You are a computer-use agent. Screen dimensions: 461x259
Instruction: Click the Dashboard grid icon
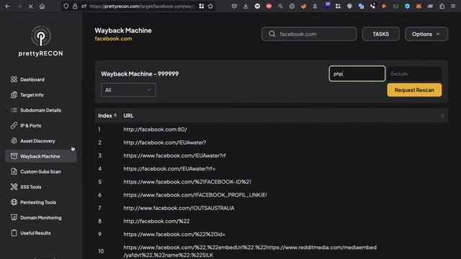pos(14,80)
